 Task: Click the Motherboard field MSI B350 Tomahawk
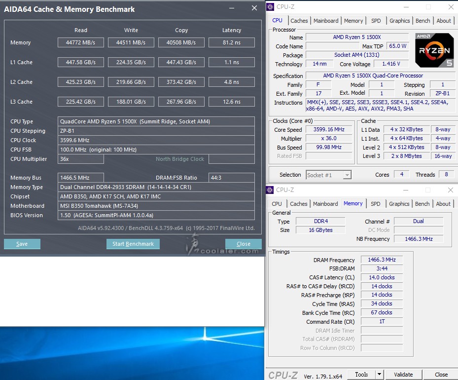pos(156,206)
